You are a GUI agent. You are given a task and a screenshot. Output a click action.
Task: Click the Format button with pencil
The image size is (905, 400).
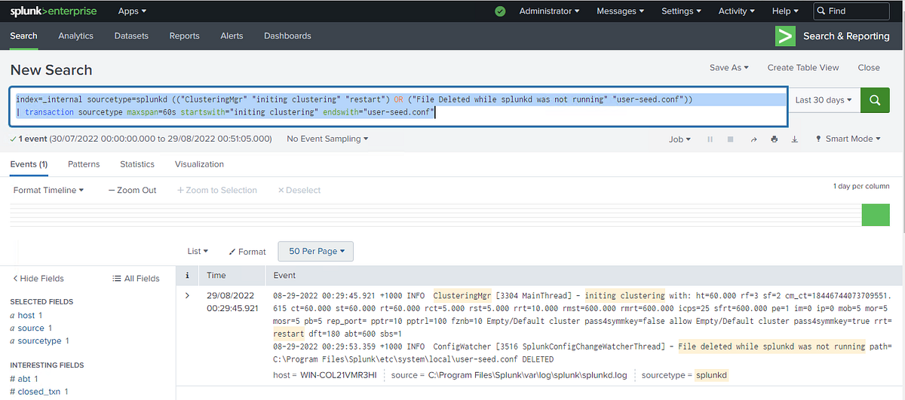[247, 252]
